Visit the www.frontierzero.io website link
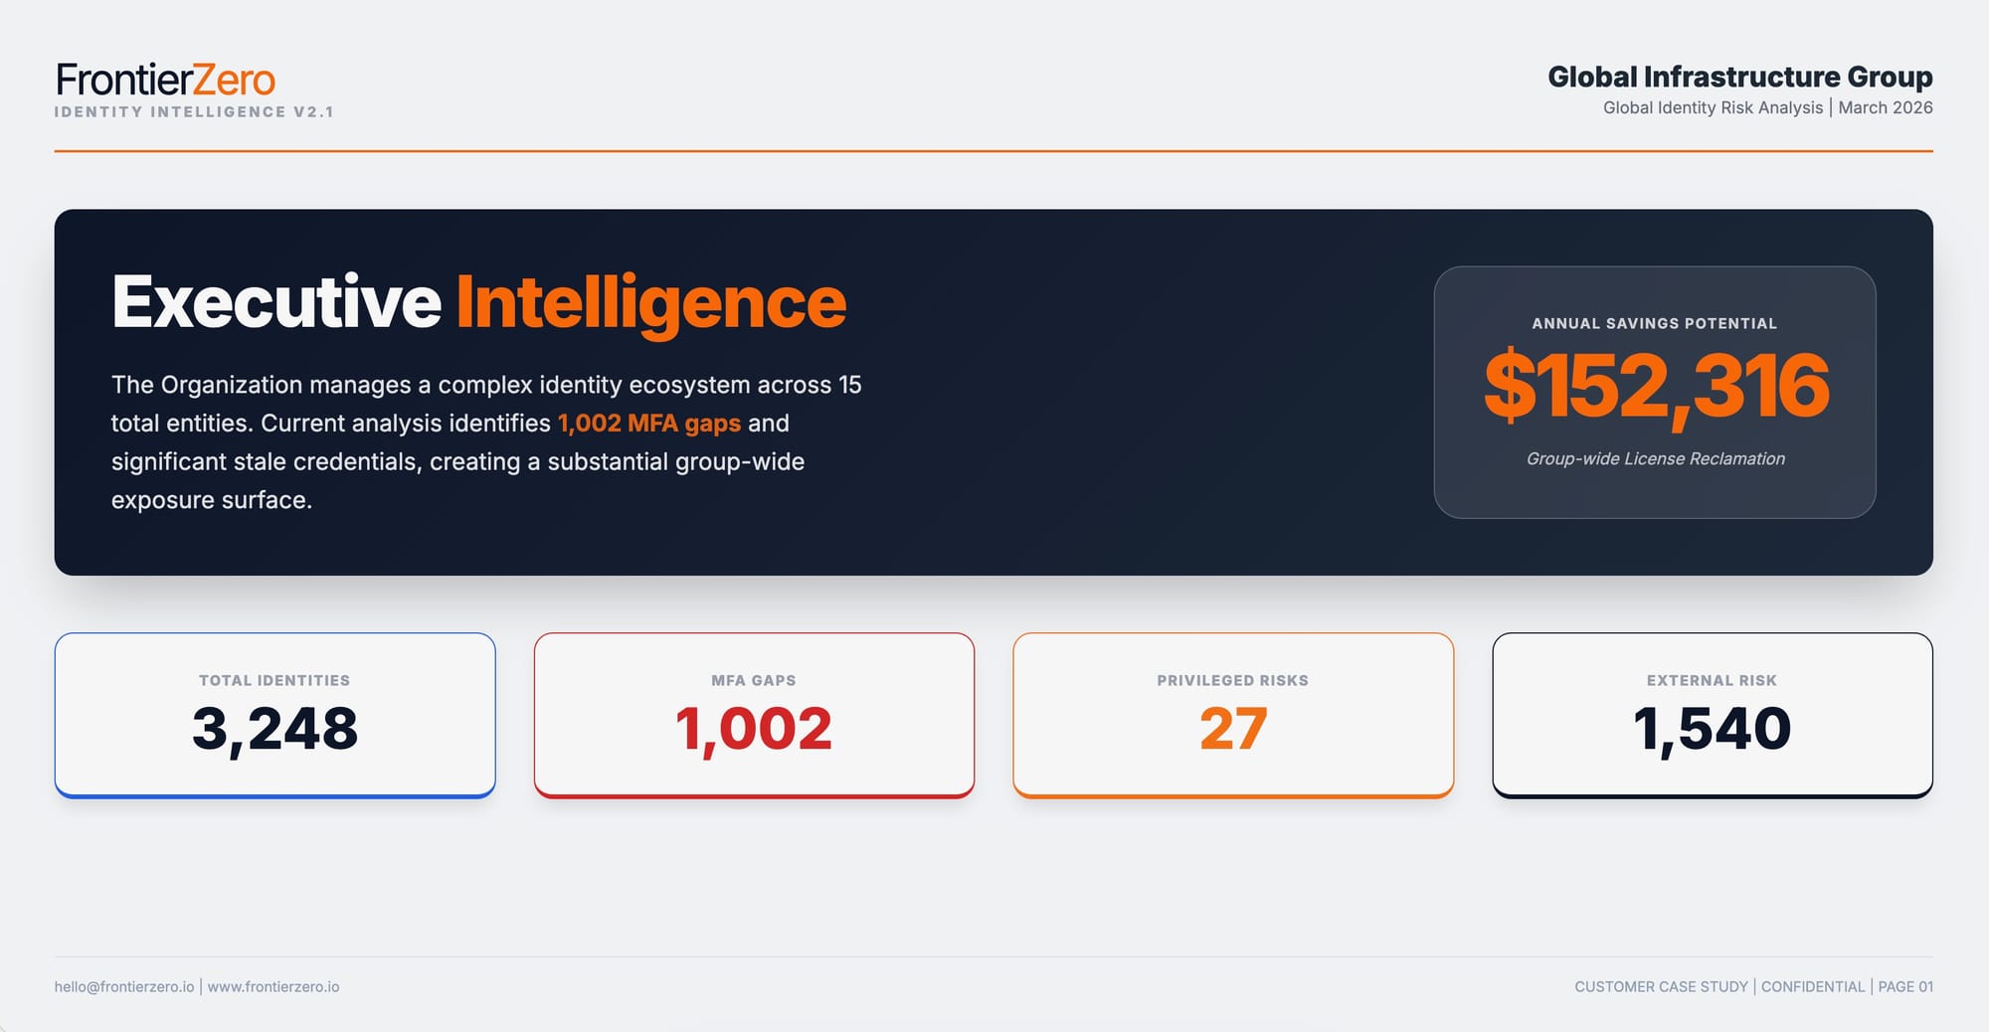1989x1032 pixels. point(273,986)
